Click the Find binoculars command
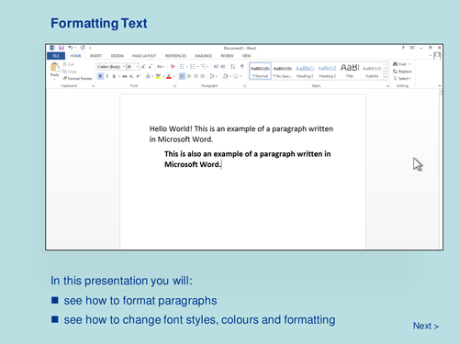 (400, 64)
